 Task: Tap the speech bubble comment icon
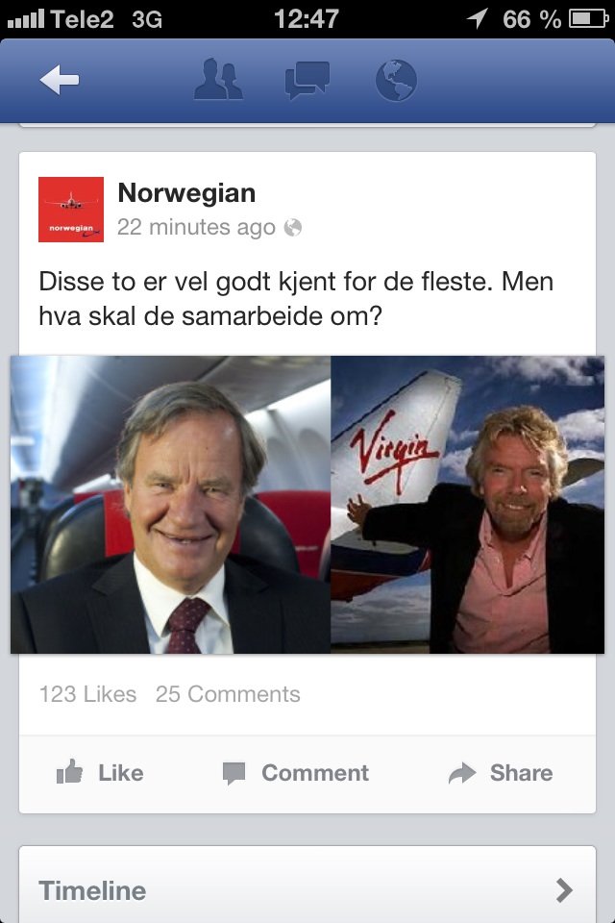pyautogui.click(x=234, y=773)
